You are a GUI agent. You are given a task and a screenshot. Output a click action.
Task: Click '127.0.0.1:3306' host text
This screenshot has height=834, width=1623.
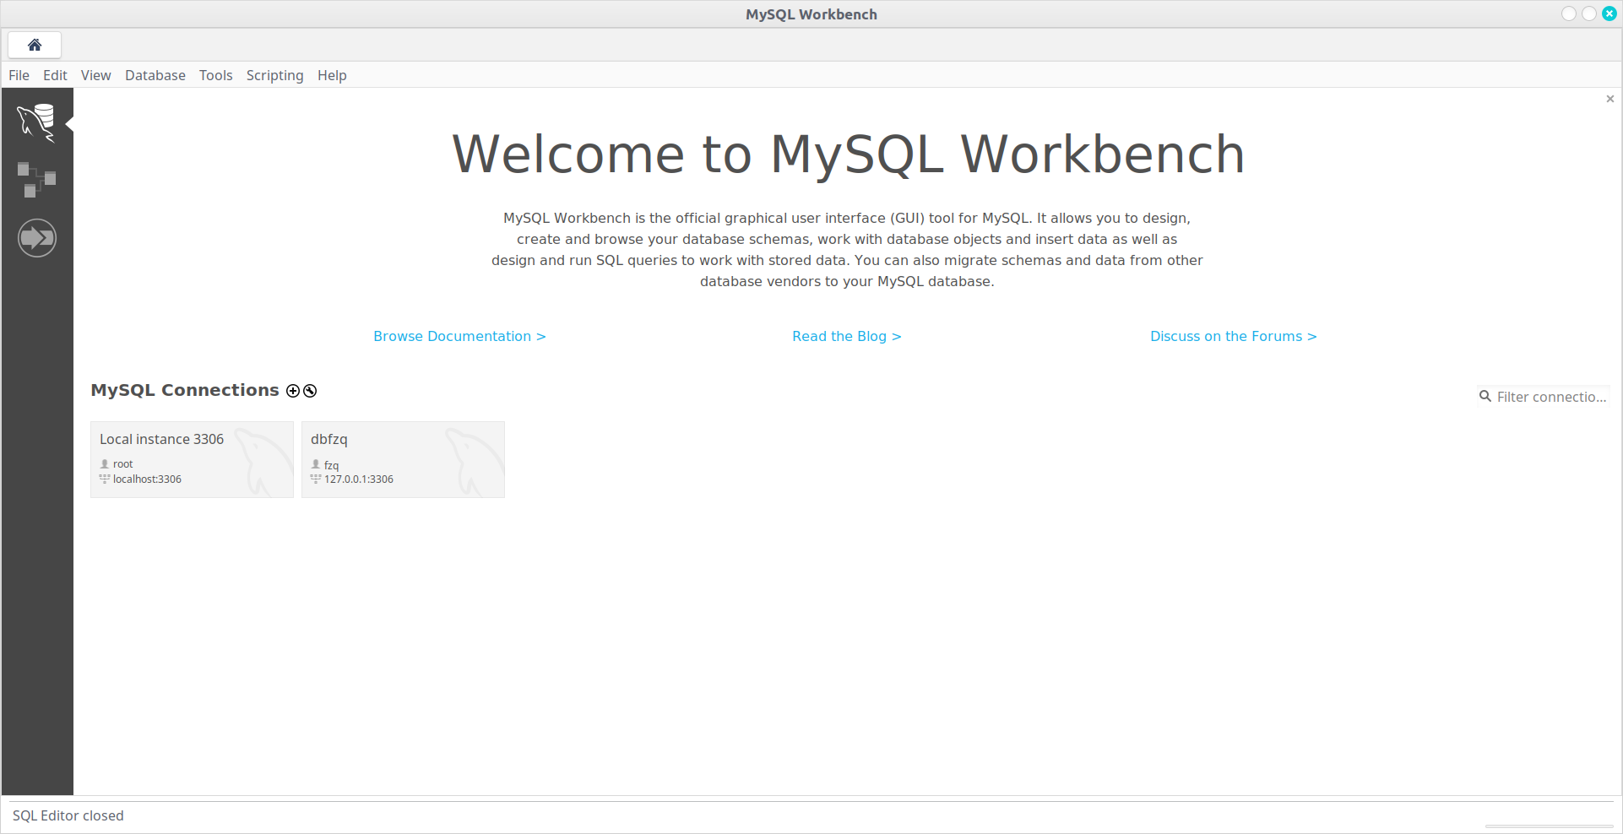coord(359,479)
